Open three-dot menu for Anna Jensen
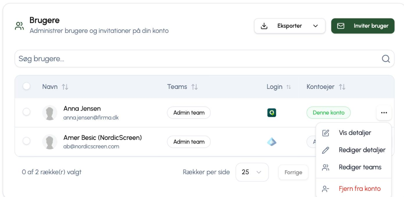Viewport: 404px width, 197px height. [384, 112]
